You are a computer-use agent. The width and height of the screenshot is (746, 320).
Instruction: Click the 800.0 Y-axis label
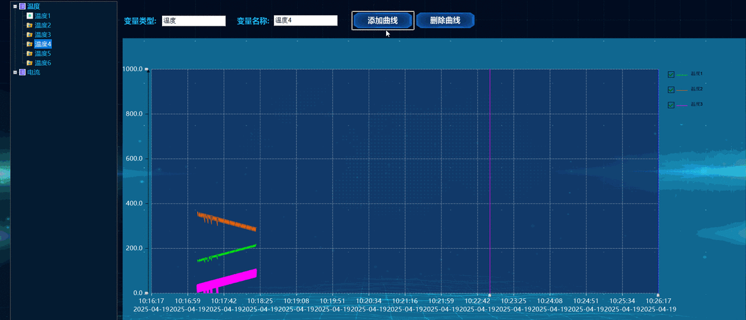[134, 114]
